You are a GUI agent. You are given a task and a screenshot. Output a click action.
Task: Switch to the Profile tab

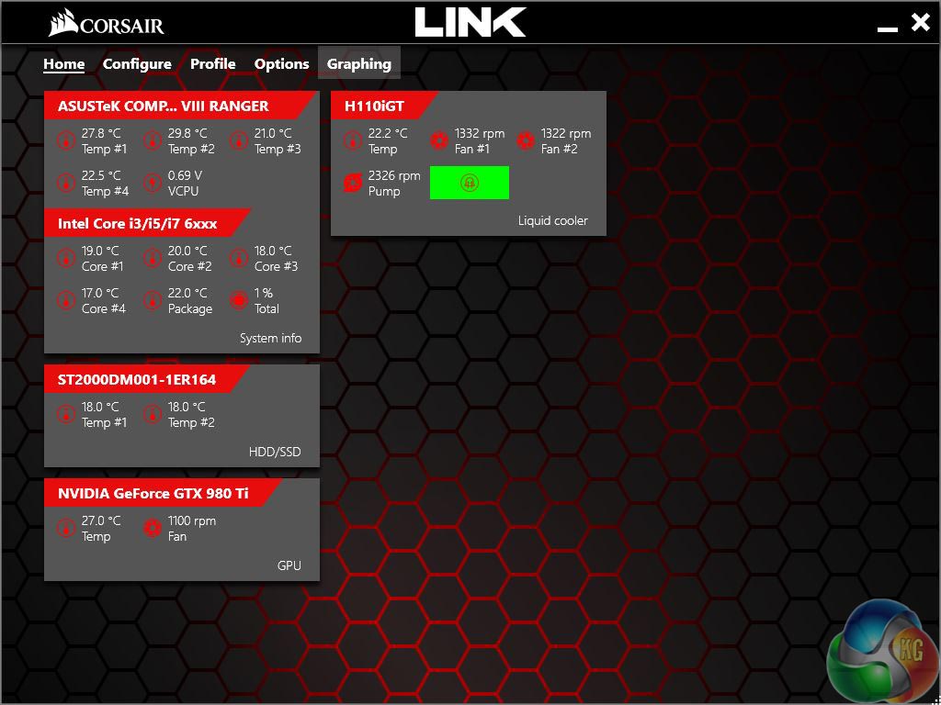point(213,64)
